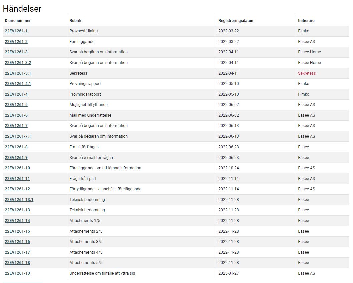Open the Sekretess entry 22EV1261-3.1

coord(18,73)
